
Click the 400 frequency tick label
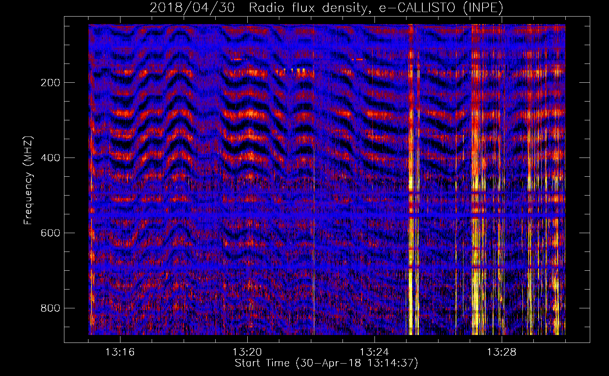click(50, 158)
